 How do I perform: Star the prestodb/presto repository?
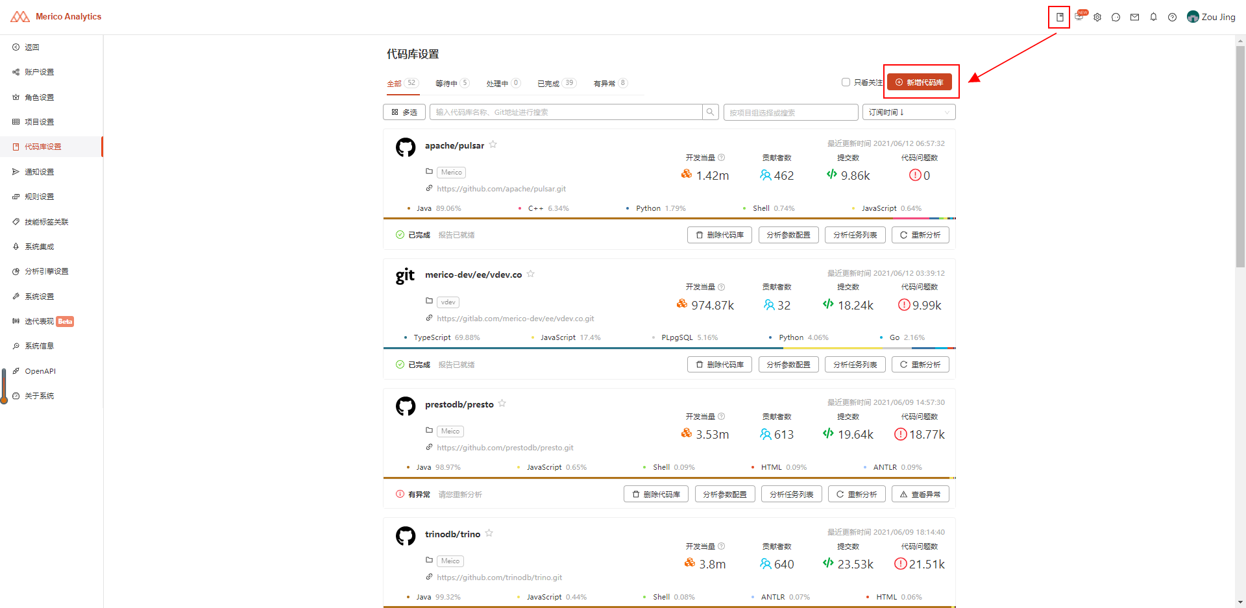click(x=502, y=404)
